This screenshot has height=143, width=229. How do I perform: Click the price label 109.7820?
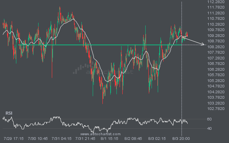pyautogui.click(x=216, y=30)
